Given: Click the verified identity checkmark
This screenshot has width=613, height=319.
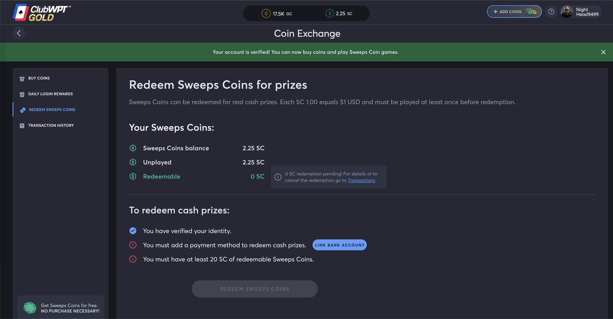Looking at the screenshot, I should pos(133,231).
